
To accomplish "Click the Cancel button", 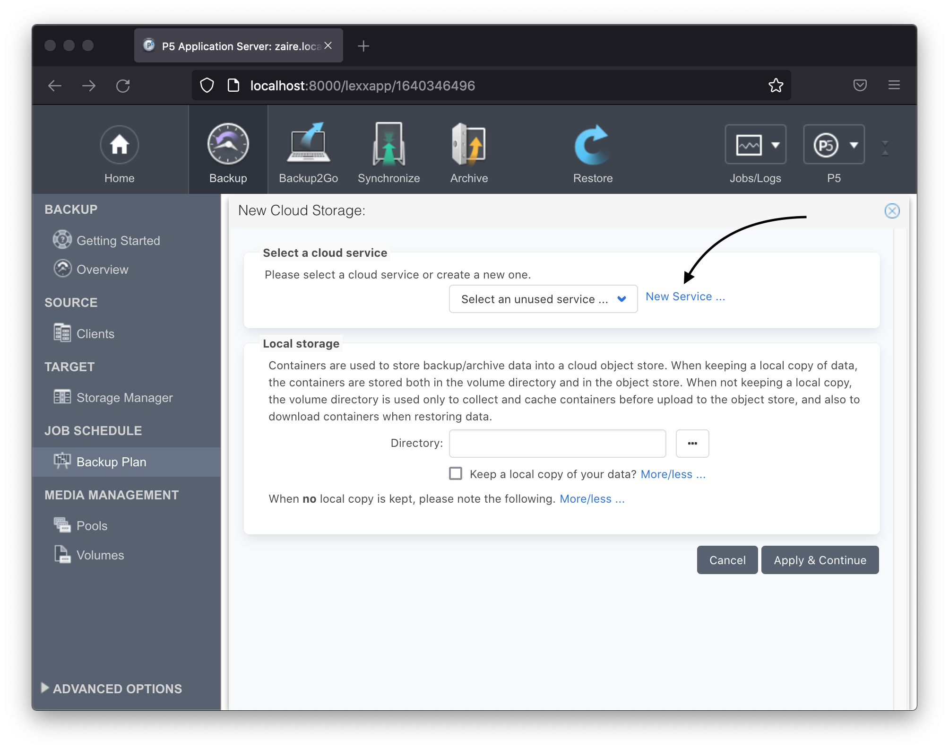I will click(727, 559).
